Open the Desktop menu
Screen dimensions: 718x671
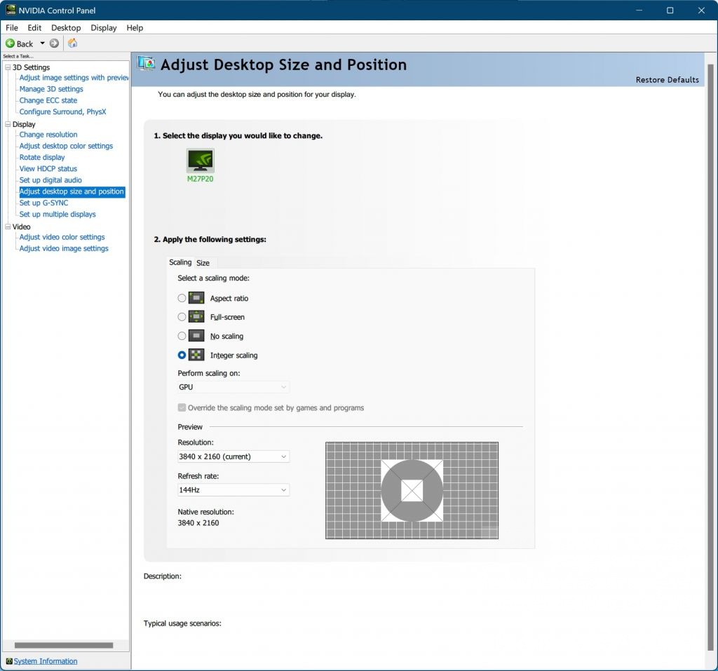pyautogui.click(x=66, y=28)
